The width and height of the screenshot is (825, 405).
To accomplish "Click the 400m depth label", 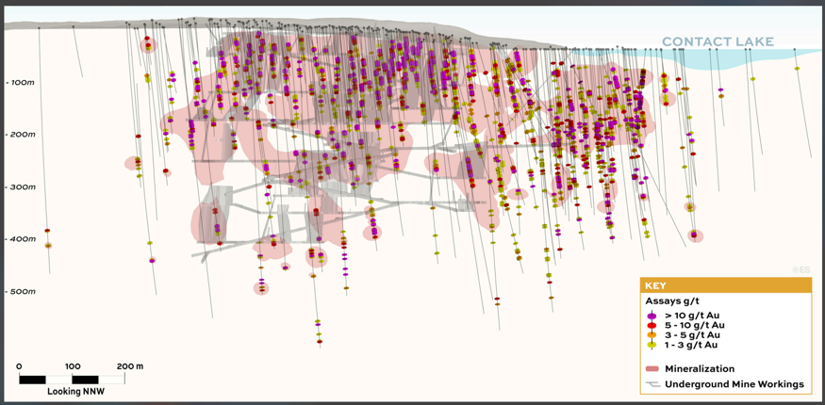I will pos(20,239).
